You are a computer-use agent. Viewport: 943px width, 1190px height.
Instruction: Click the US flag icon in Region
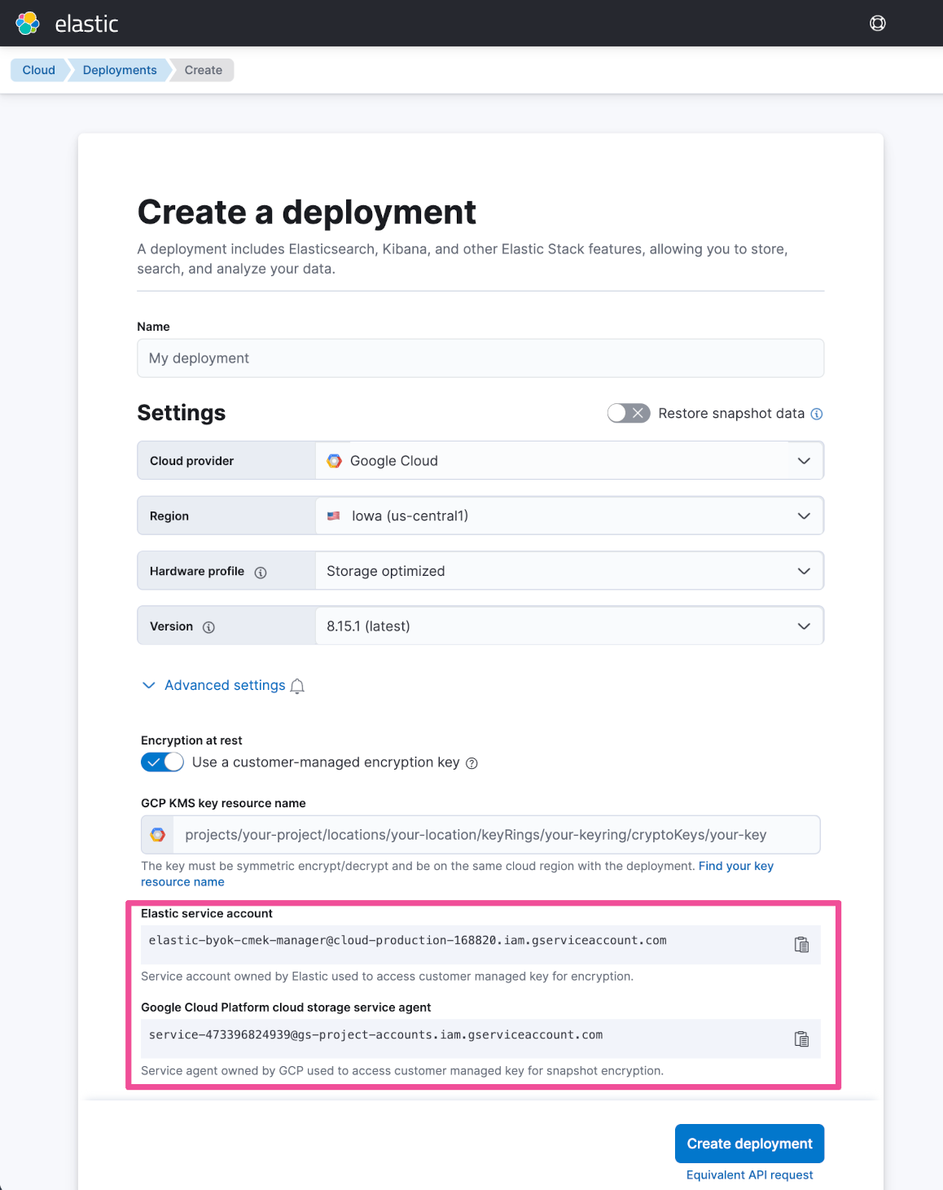[333, 516]
